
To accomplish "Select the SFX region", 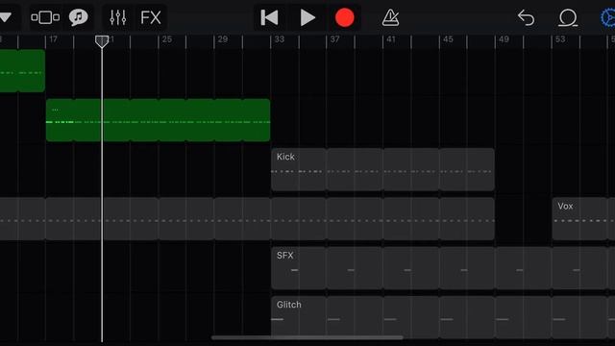I will click(443, 268).
